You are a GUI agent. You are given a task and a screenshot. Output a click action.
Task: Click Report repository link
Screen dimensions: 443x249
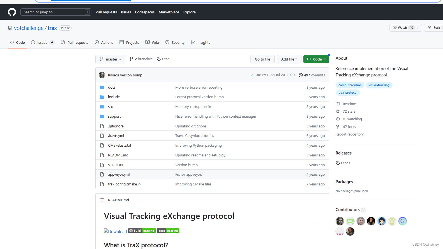click(349, 134)
